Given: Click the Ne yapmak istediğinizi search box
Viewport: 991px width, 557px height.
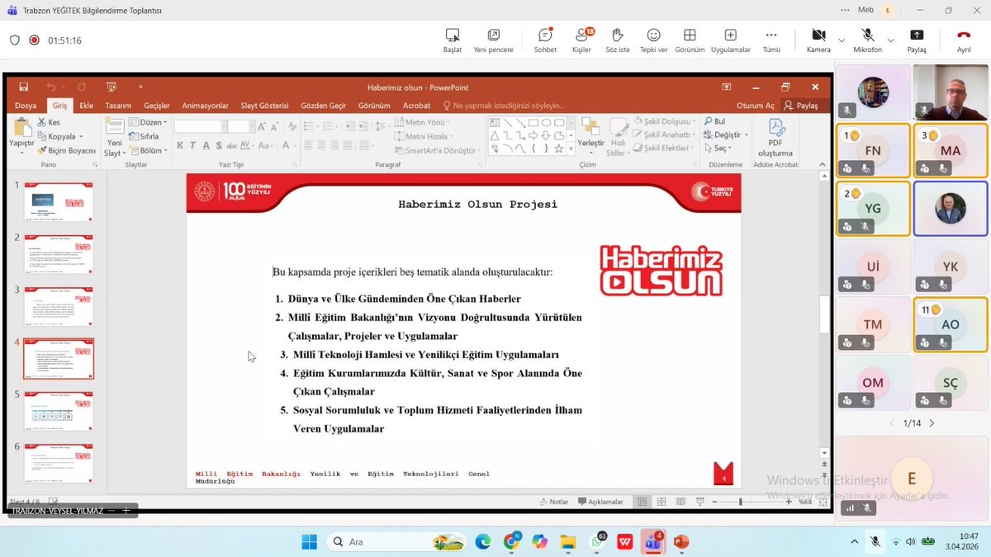Looking at the screenshot, I should (505, 106).
